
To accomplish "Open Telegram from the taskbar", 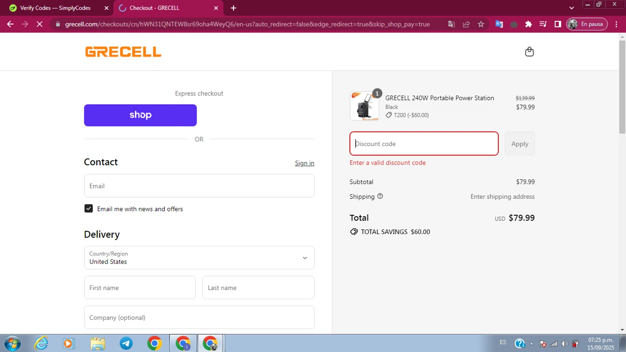I will pyautogui.click(x=126, y=343).
